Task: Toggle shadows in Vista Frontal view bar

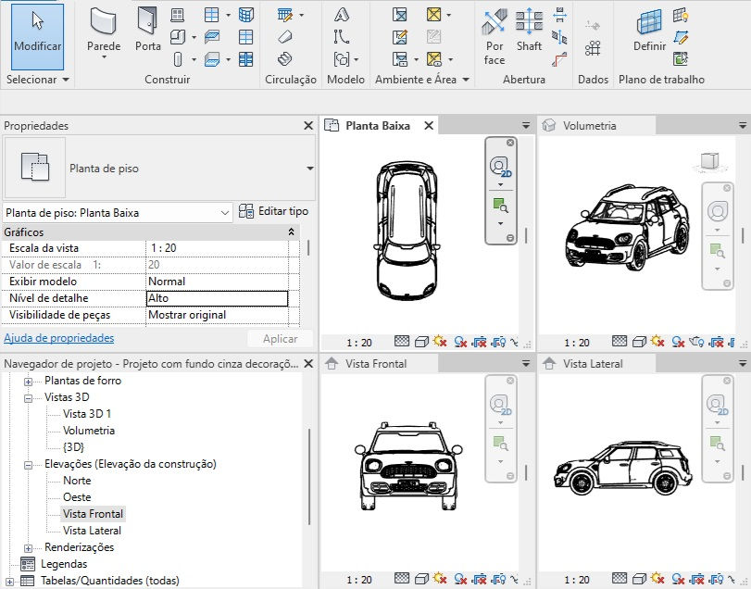Action: click(x=460, y=579)
